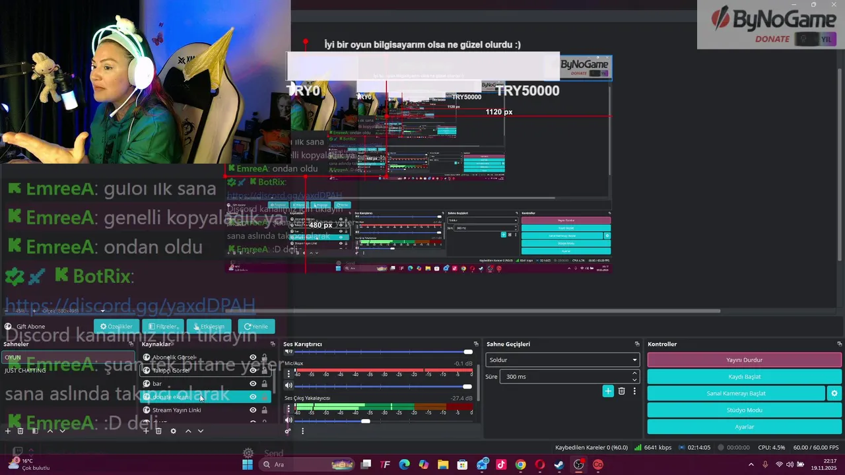Select the OYUN scene

(x=69, y=358)
